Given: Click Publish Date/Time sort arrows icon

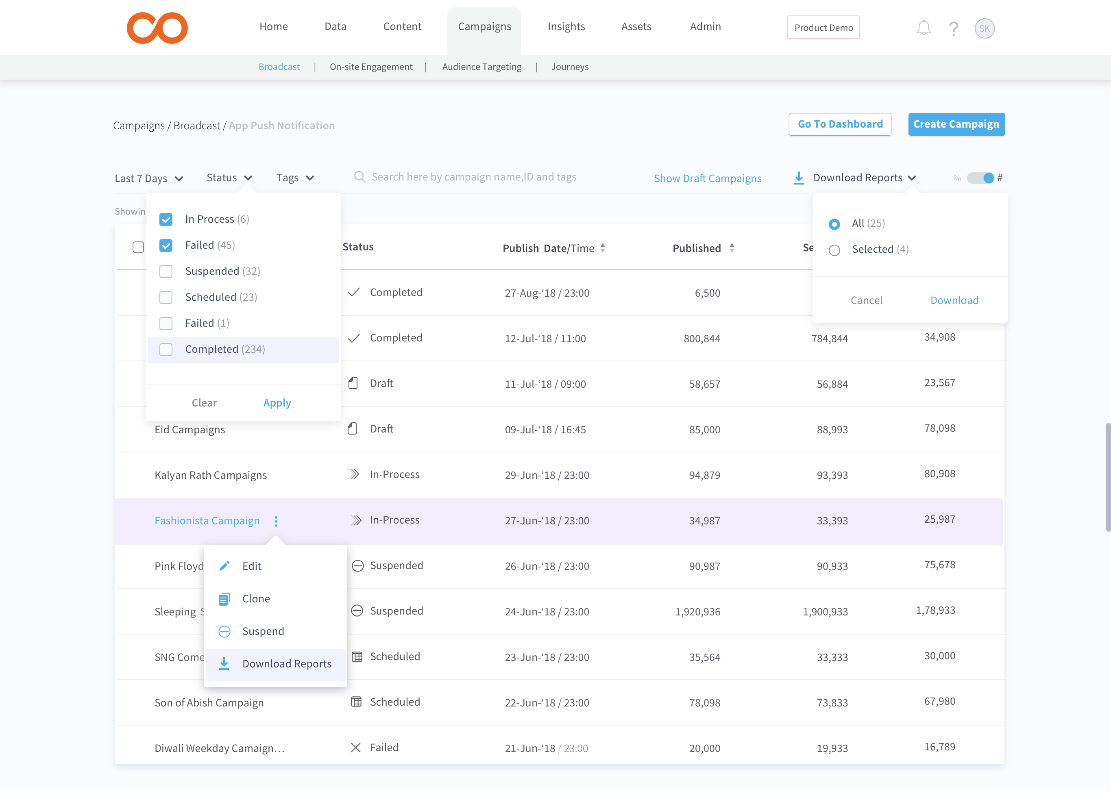Looking at the screenshot, I should click(603, 248).
